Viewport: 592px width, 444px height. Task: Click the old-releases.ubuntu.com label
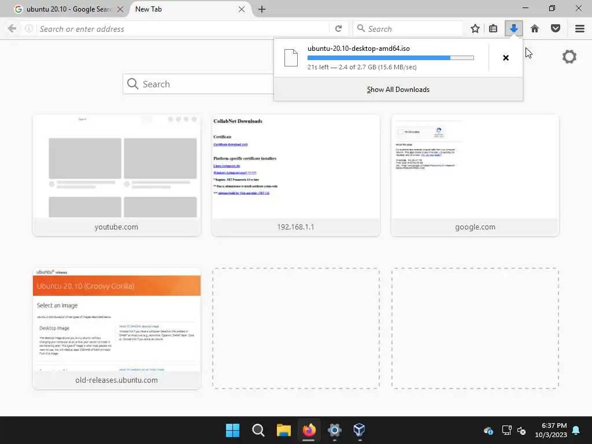[x=116, y=380]
